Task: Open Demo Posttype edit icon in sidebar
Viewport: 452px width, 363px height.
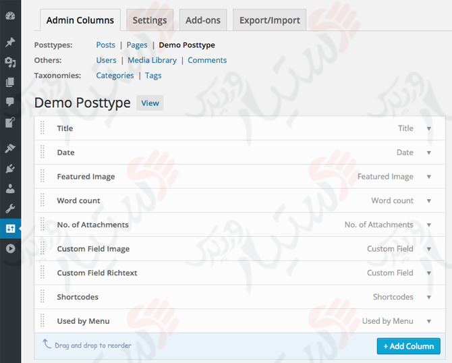Action: tap(10, 123)
